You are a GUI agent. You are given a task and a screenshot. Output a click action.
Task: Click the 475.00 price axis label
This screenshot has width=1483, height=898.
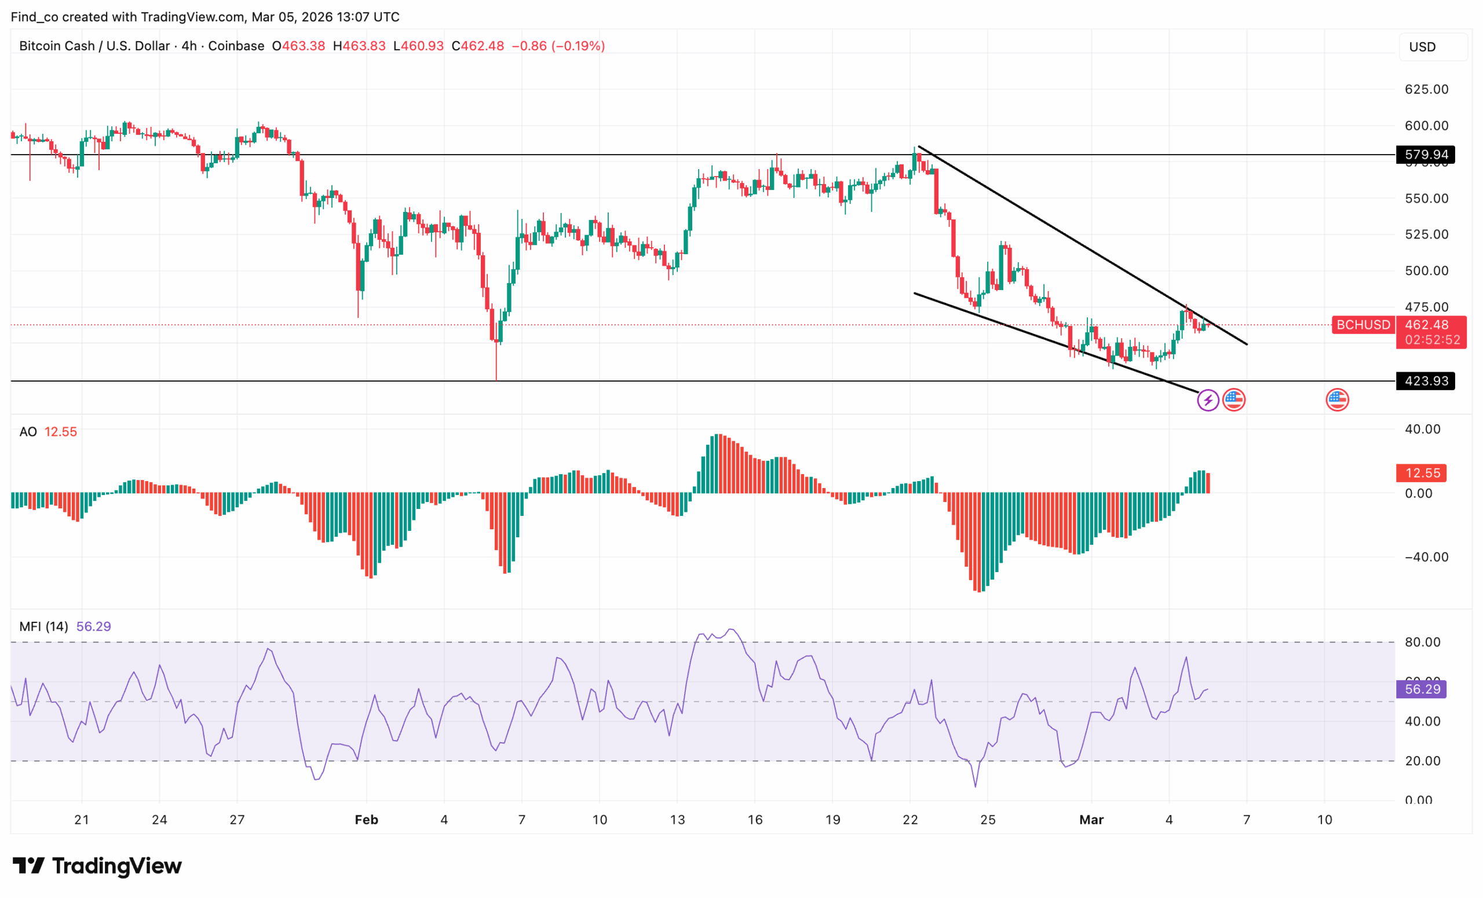click(1426, 307)
